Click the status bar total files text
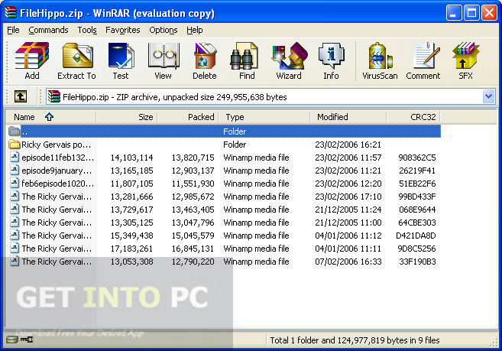Image resolution: width=502 pixels, height=351 pixels. coord(355,340)
